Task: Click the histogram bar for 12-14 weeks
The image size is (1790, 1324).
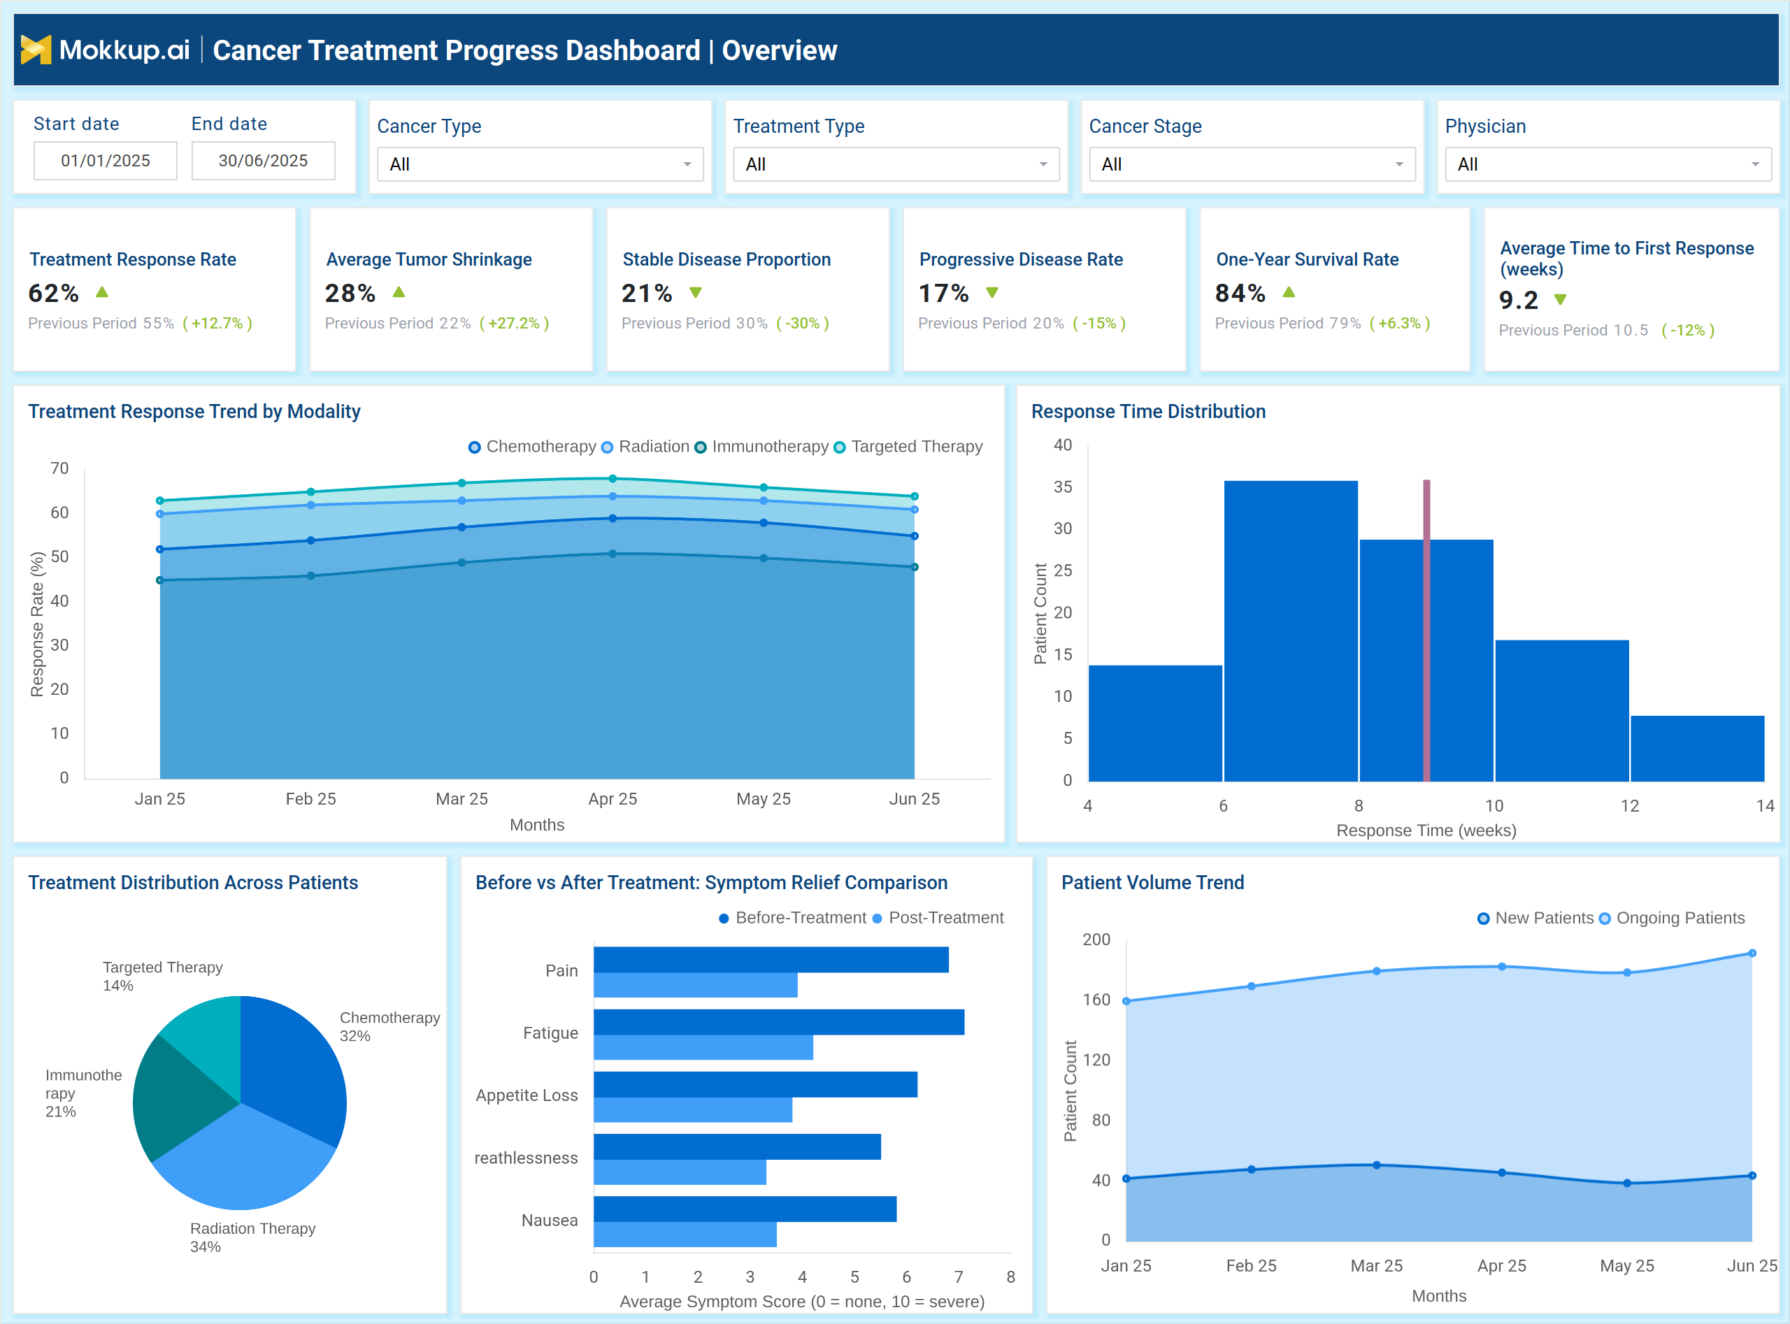Action: coord(1697,749)
